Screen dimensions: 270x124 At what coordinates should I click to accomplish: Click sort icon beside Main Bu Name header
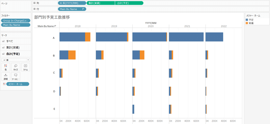[55, 26]
